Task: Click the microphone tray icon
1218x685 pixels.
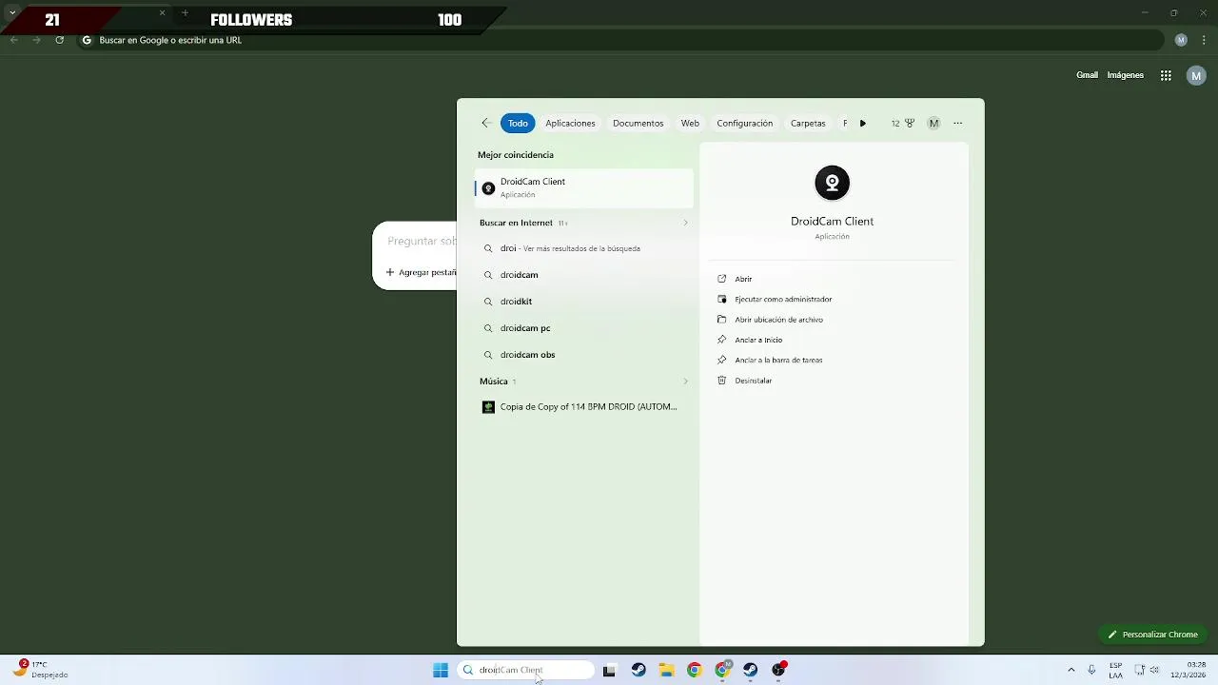Action: [x=1091, y=670]
